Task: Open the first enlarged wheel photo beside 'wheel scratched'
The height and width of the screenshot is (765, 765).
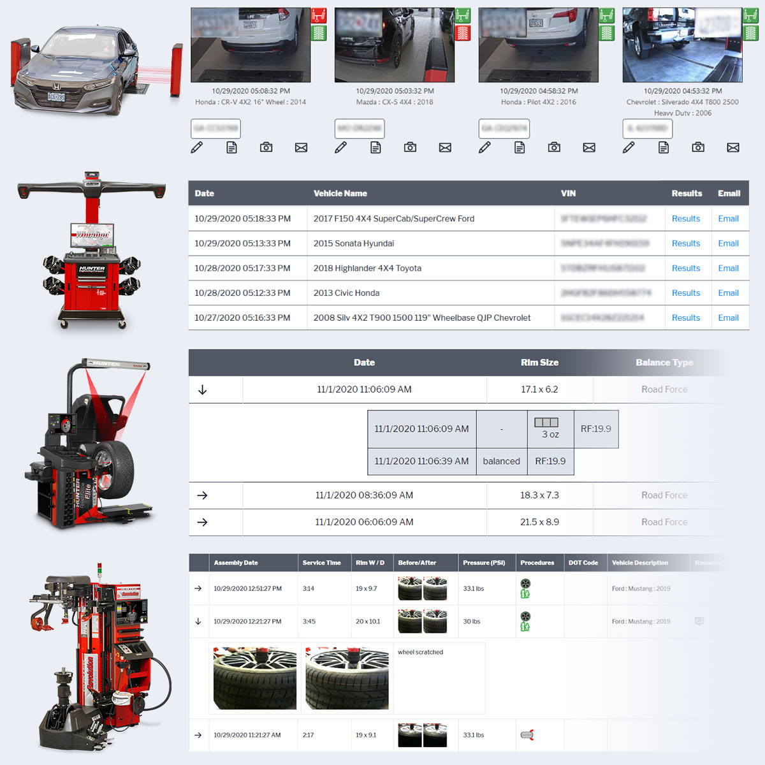Action: tap(255, 678)
